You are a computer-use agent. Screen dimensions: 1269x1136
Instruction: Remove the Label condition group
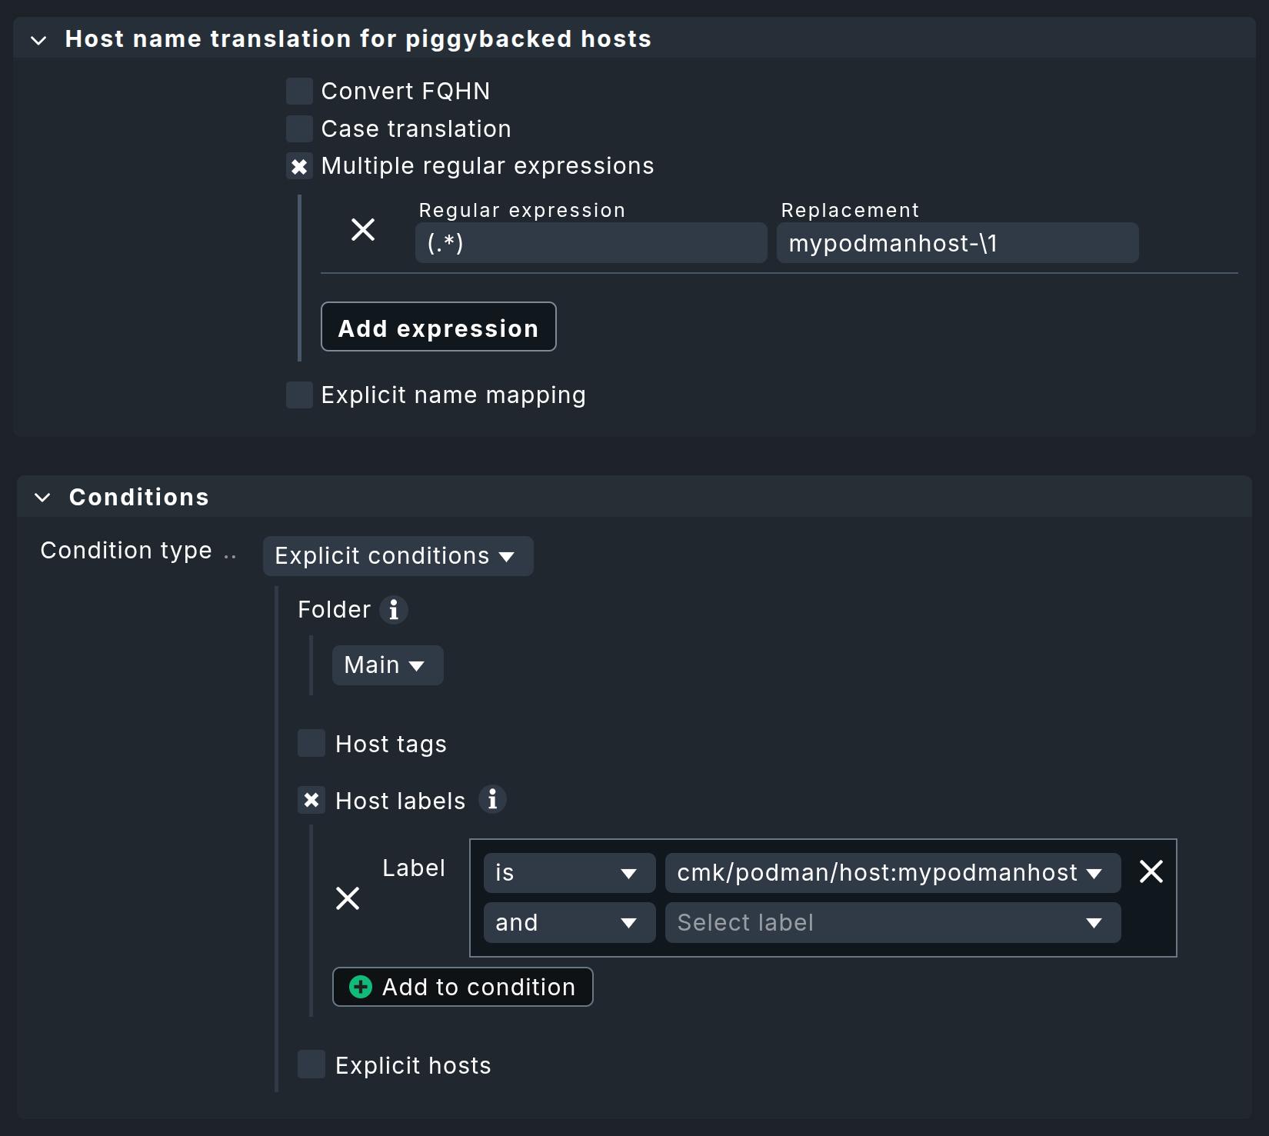coord(348,898)
